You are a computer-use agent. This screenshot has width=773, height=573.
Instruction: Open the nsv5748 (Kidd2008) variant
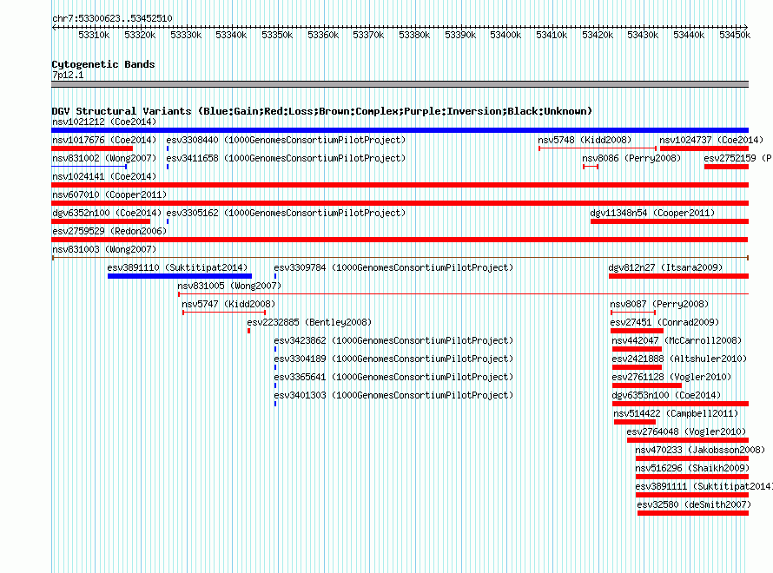point(585,140)
